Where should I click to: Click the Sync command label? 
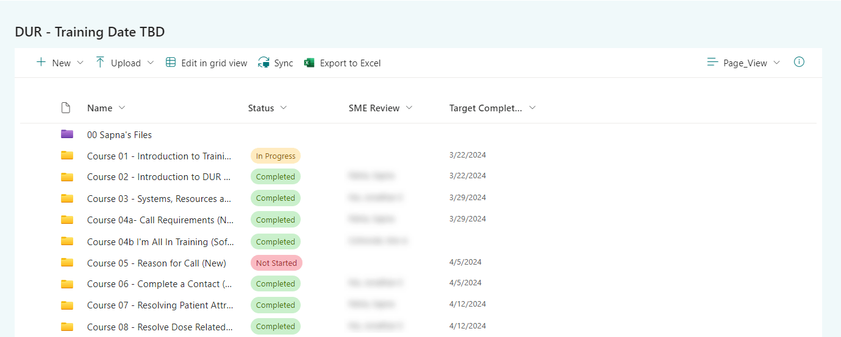284,63
